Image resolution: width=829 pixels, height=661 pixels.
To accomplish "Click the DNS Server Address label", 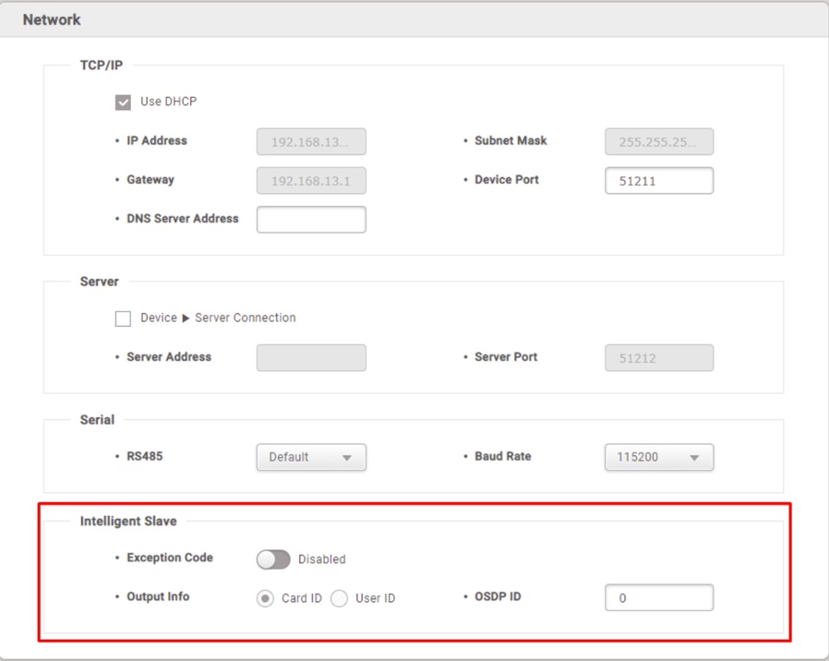I will (183, 219).
